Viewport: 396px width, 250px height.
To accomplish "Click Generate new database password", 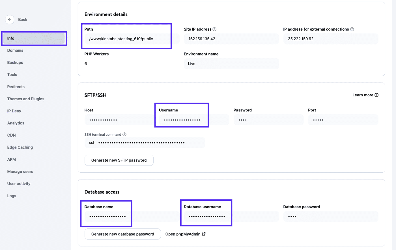I will tap(122, 234).
